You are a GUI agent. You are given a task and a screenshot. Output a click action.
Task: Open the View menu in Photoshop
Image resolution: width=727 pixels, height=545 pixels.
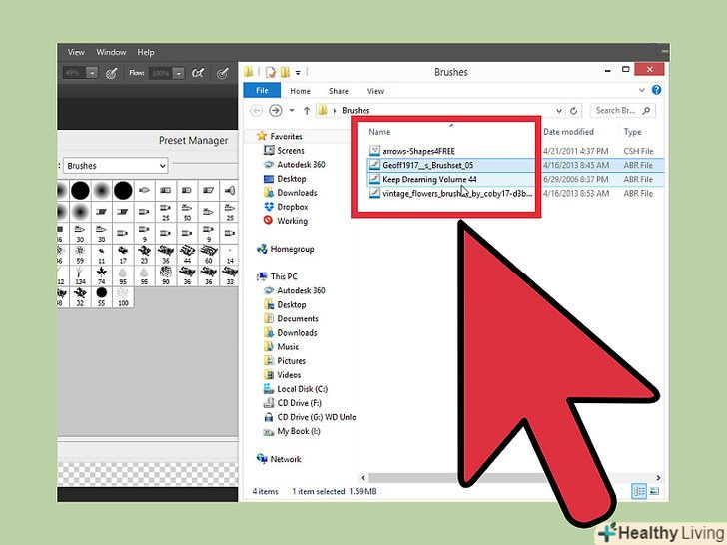pyautogui.click(x=76, y=52)
